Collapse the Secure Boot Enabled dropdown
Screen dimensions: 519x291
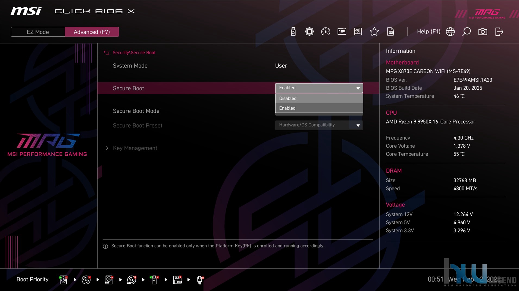coord(319,88)
